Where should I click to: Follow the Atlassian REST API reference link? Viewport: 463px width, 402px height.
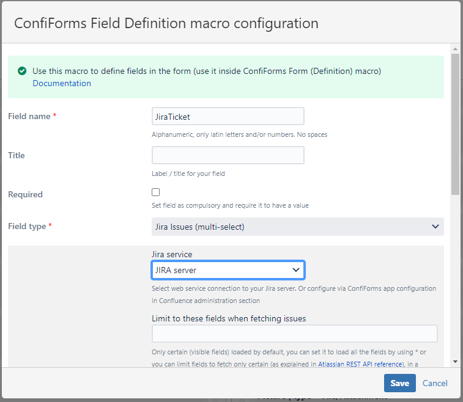click(360, 364)
